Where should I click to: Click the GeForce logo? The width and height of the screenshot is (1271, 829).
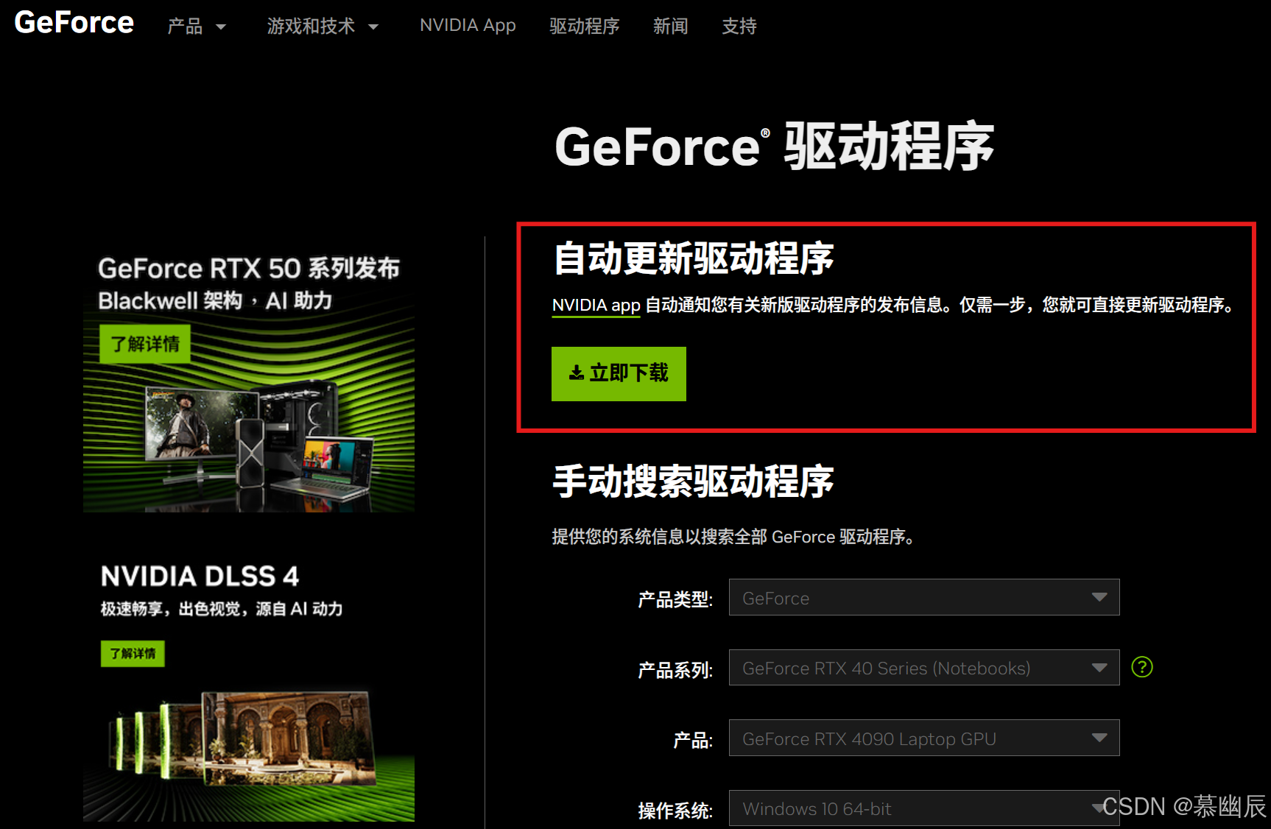coord(74,23)
